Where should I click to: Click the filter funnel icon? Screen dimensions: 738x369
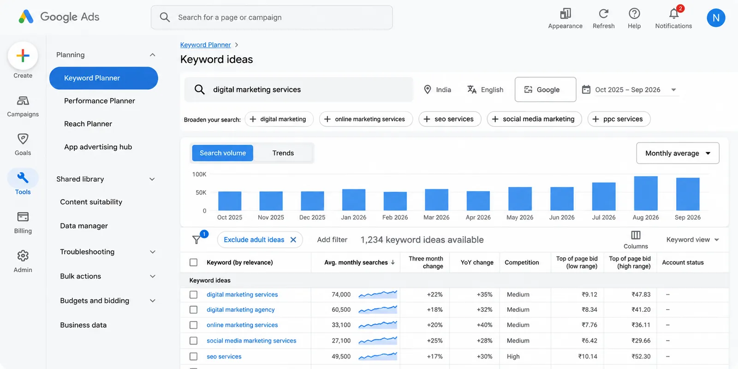[x=196, y=239]
